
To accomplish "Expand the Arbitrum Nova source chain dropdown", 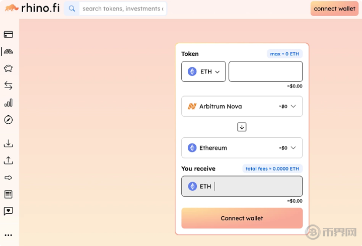I will pos(242,106).
